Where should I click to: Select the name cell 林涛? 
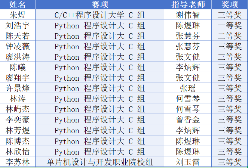click(x=18, y=98)
